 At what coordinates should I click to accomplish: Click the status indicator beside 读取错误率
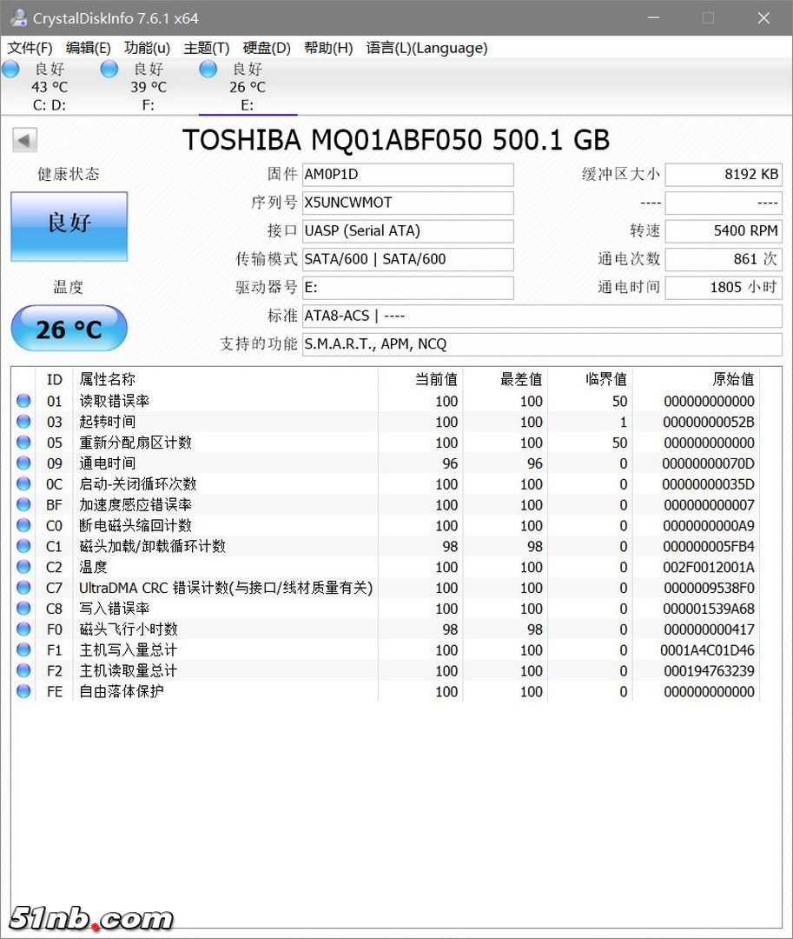[x=23, y=401]
